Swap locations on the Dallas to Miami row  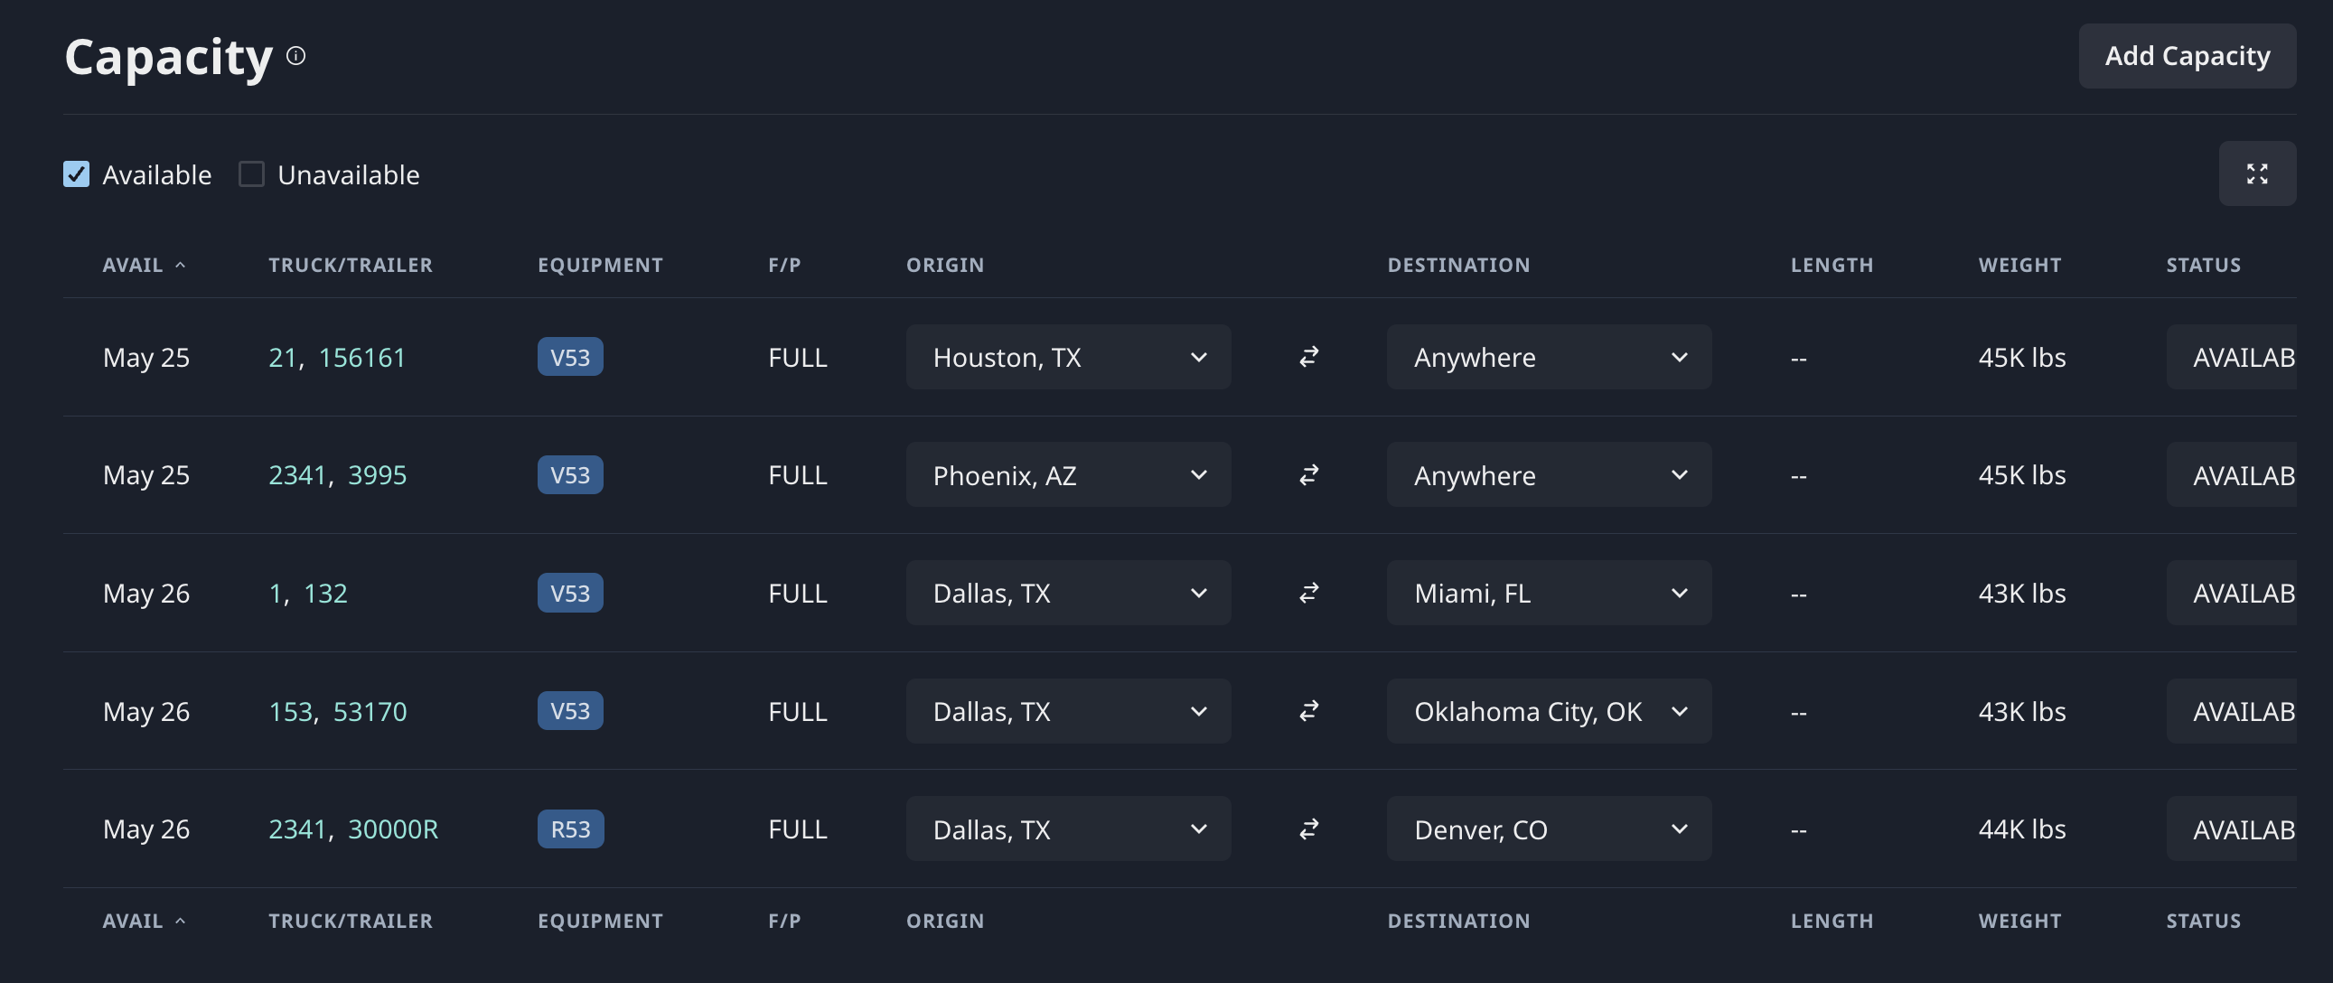[x=1308, y=593]
